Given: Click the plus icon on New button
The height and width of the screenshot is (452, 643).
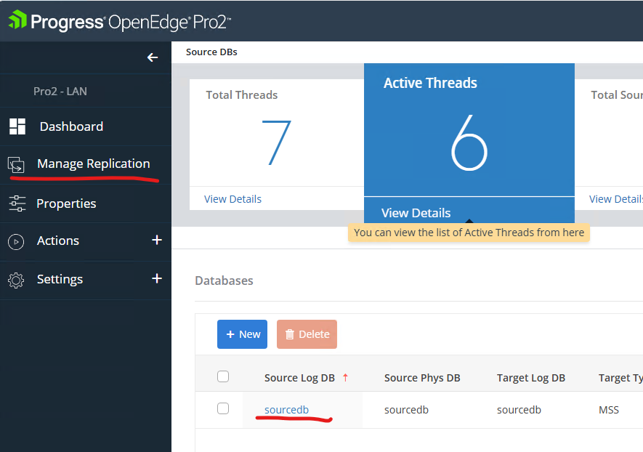Looking at the screenshot, I should point(230,334).
